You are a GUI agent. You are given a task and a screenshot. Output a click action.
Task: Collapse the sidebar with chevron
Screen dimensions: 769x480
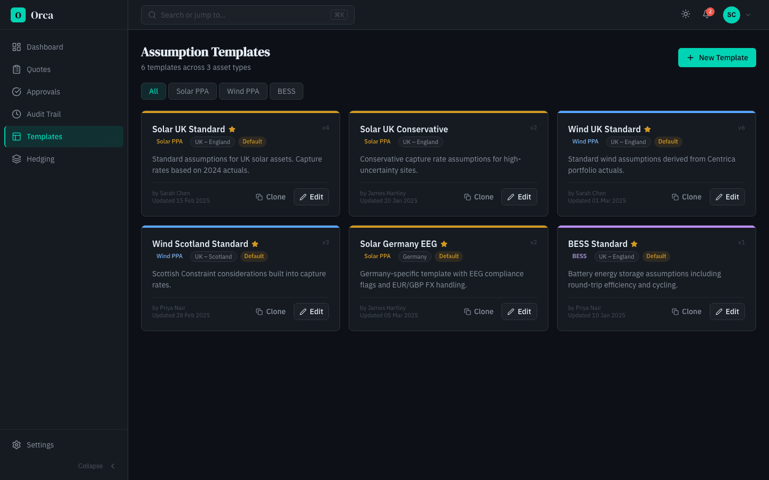(x=113, y=466)
